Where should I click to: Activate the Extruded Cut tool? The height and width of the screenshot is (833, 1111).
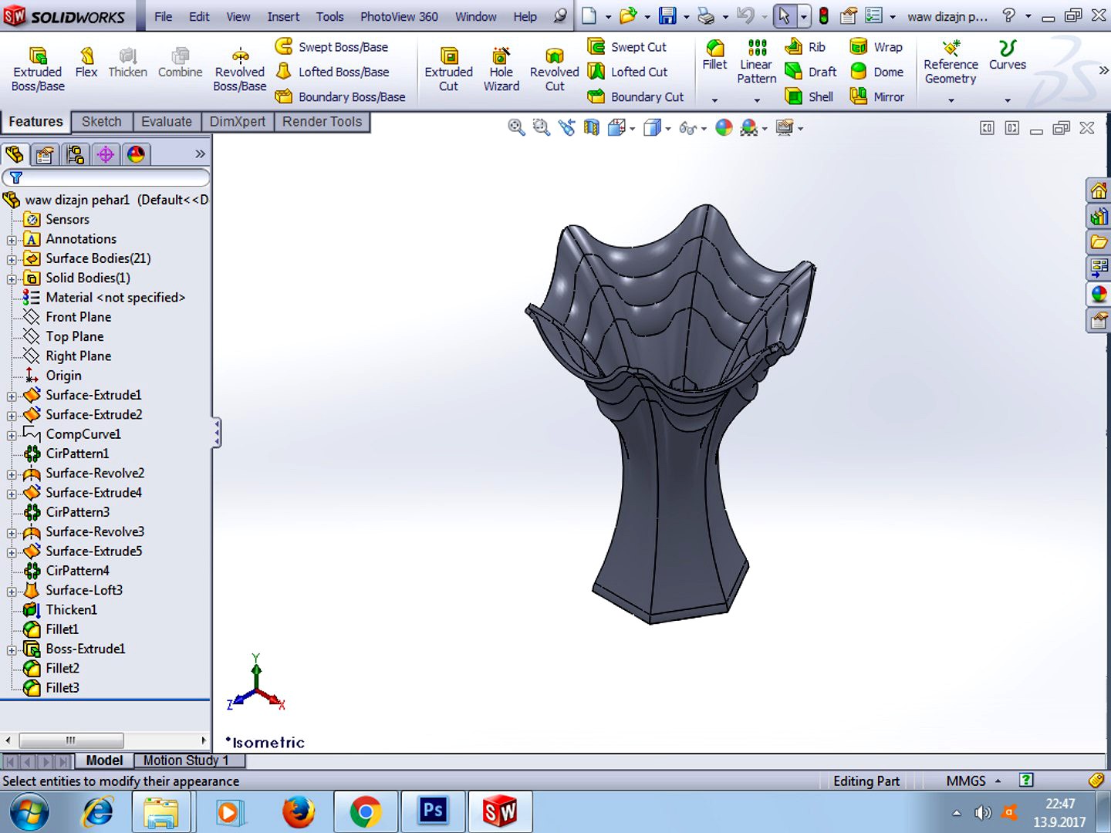[449, 69]
